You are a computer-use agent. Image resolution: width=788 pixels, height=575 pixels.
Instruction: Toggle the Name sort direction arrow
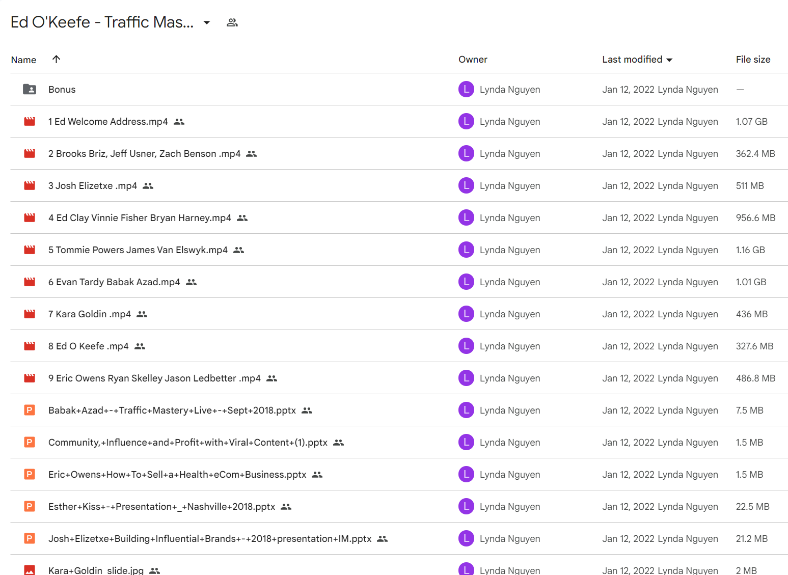coord(57,59)
